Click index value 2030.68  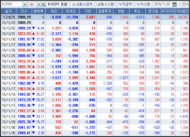tap(24, 50)
